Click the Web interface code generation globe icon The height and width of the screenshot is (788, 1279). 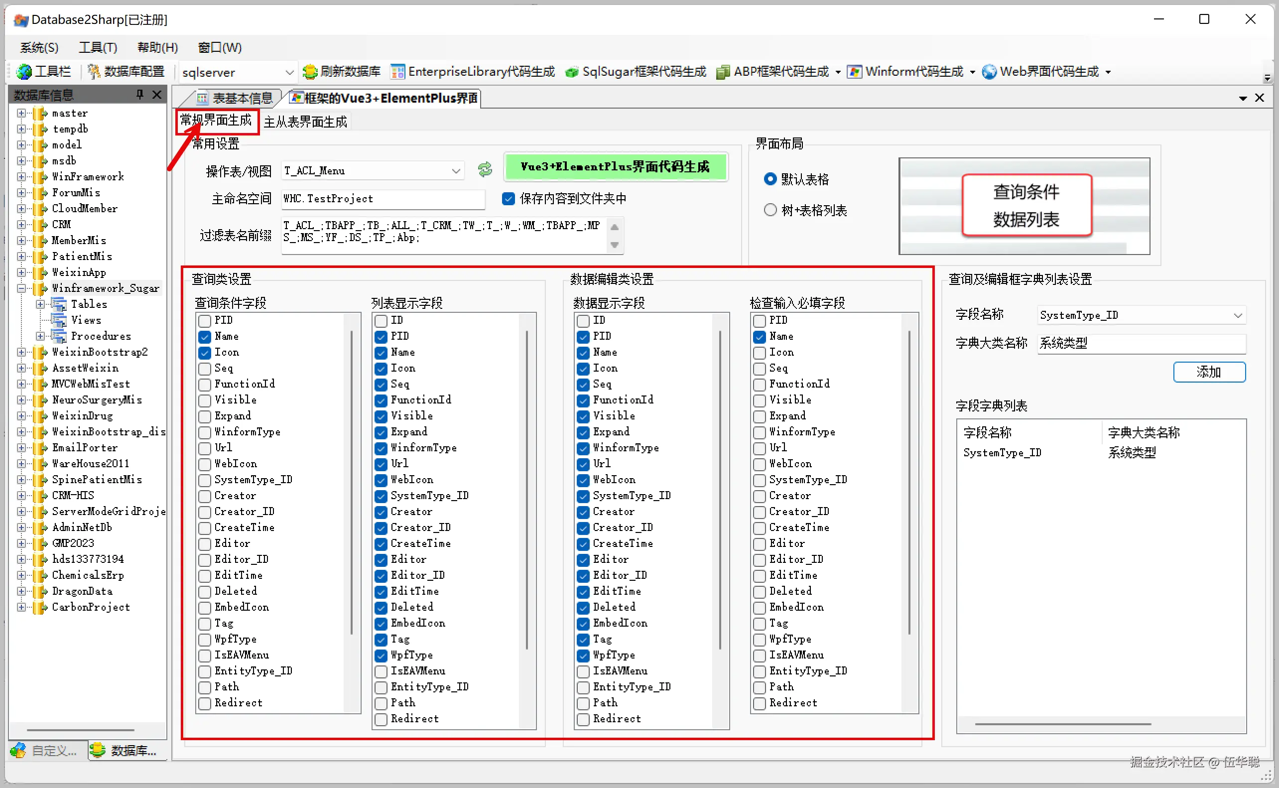pos(989,71)
